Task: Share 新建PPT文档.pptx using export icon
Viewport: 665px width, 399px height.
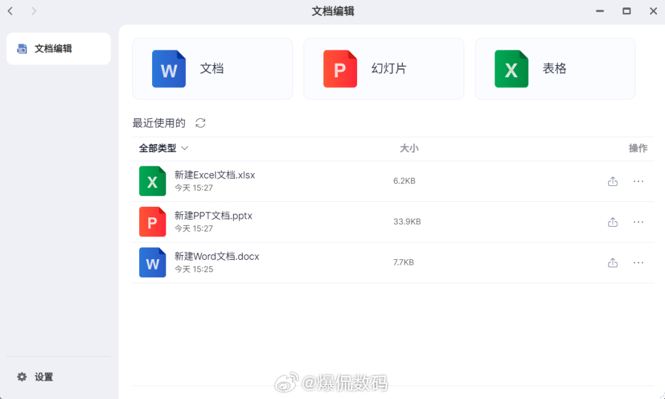Action: click(613, 222)
